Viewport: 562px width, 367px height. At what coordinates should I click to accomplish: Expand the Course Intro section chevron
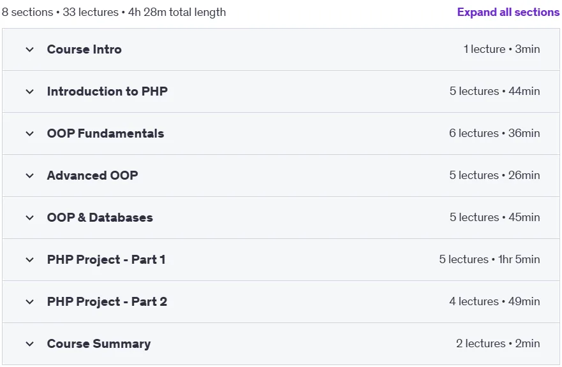point(30,50)
